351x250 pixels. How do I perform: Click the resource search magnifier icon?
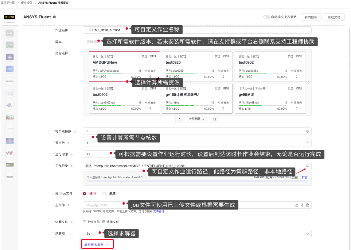pos(214,119)
